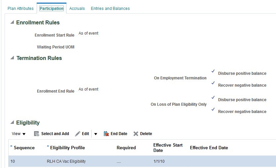This screenshot has height=168, width=276.
Task: Open the dropdown arrow next to Edit
Action: click(x=96, y=134)
